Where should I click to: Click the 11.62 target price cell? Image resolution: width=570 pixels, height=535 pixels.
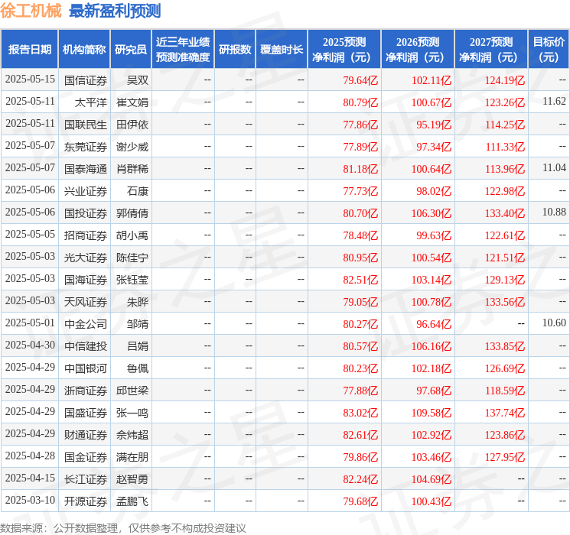click(554, 102)
